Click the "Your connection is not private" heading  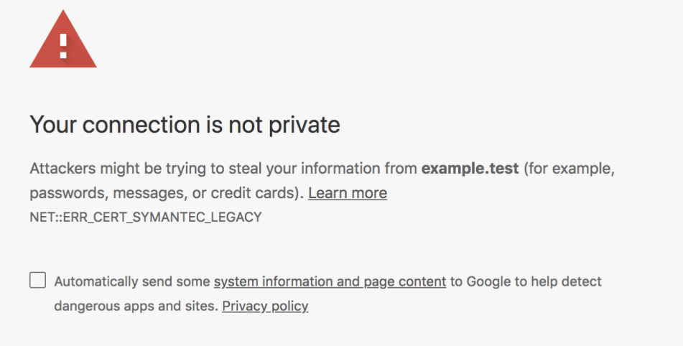click(x=185, y=125)
